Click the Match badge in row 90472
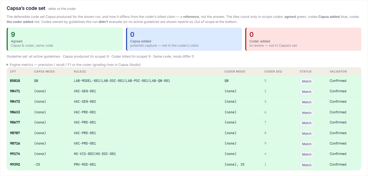This screenshot has height=176, width=368. pos(307,102)
